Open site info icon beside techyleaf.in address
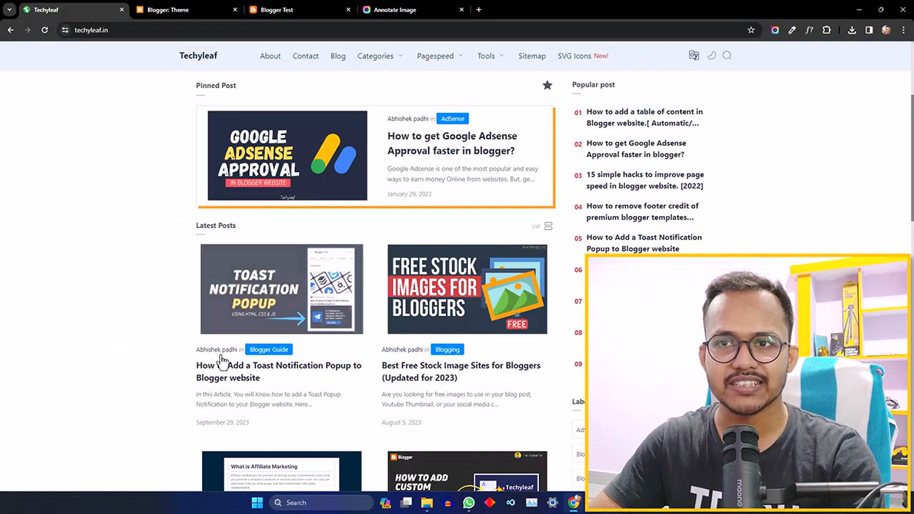Screen dimensions: 914x514 pyautogui.click(x=65, y=30)
